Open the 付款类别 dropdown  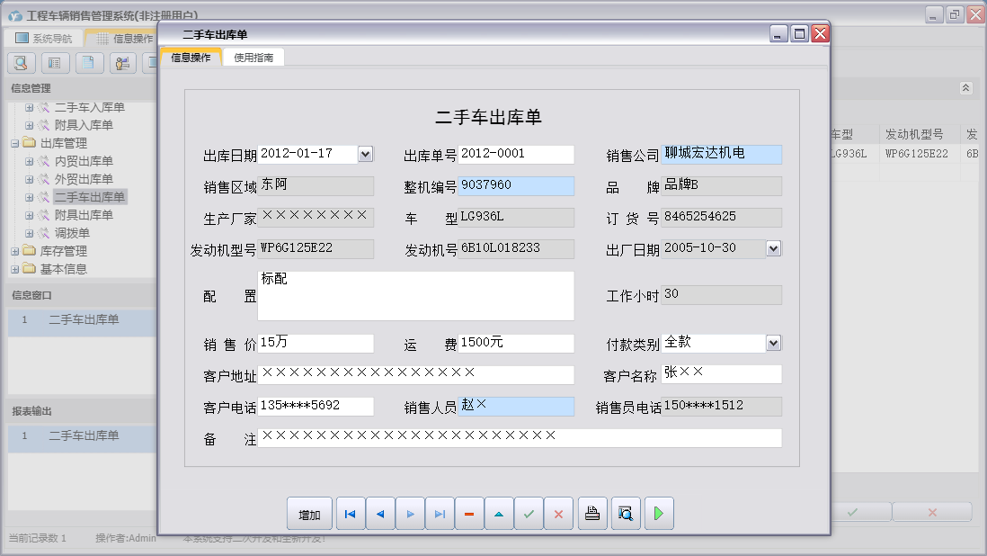coord(774,343)
